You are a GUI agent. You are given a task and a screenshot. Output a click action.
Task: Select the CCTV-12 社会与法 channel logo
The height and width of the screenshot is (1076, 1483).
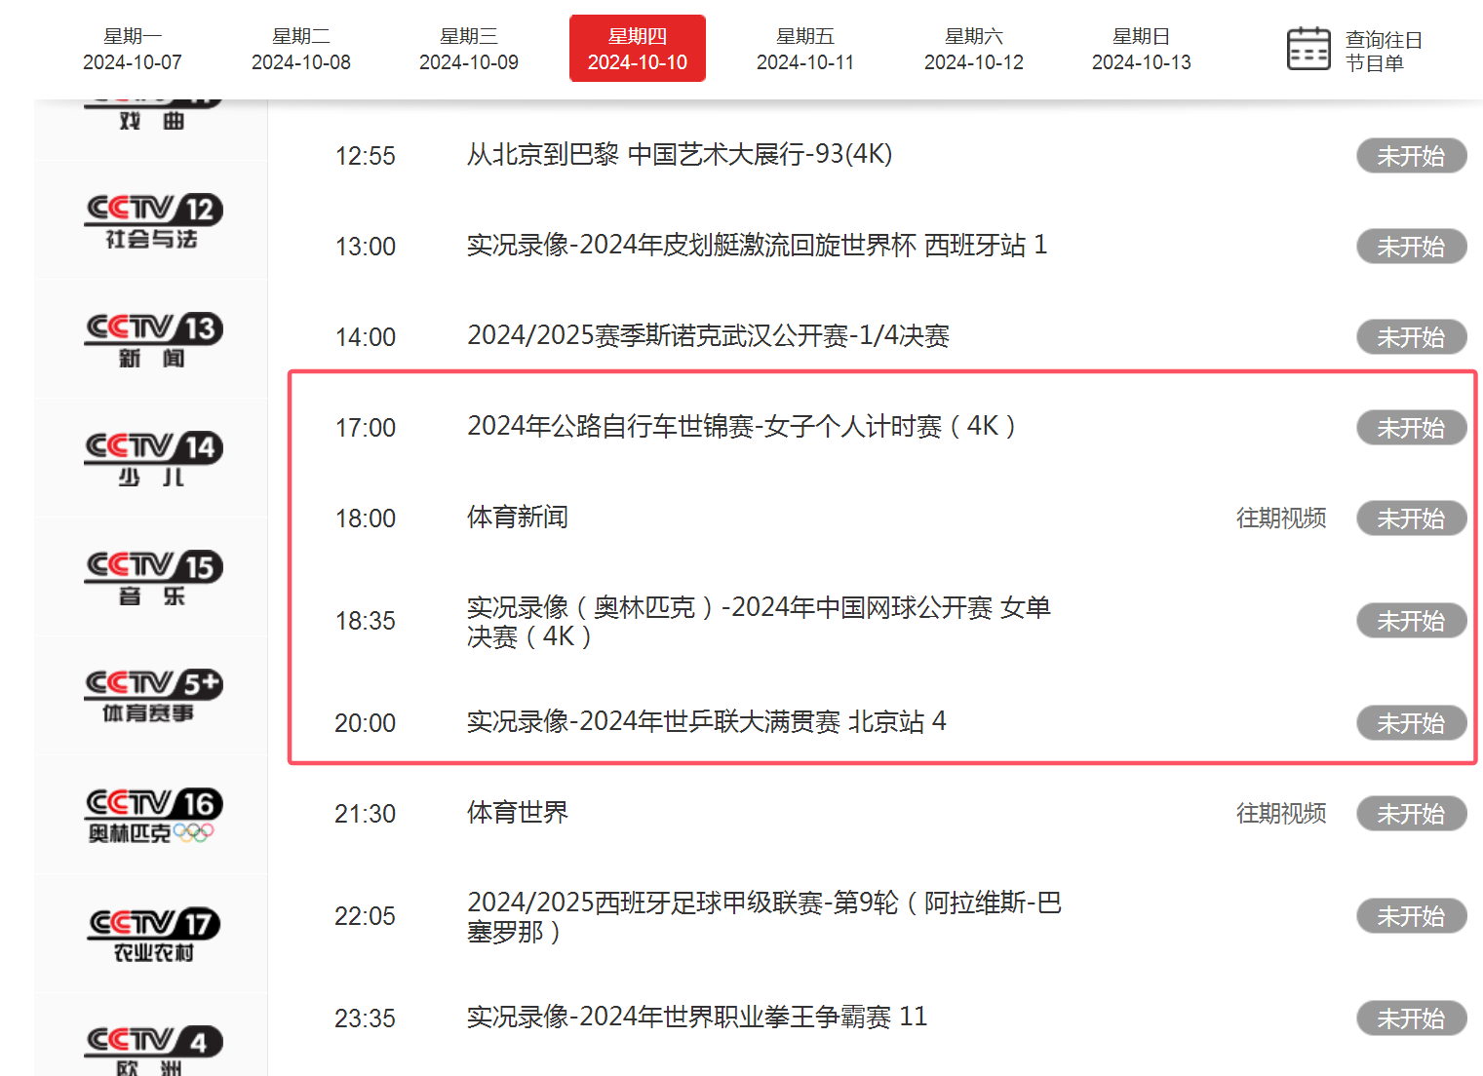[x=152, y=221]
